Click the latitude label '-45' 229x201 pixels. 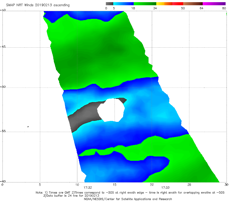tap(3, 47)
